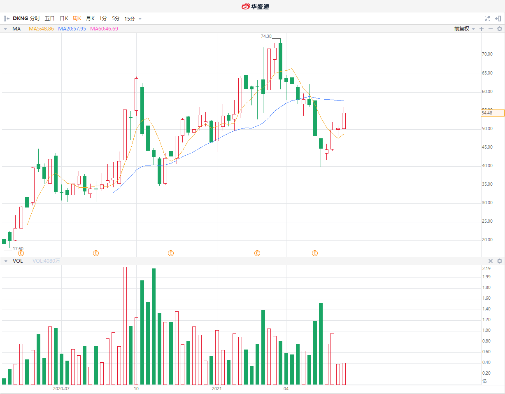
Task: Select the 5分 five-minute interval
Action: pos(116,19)
